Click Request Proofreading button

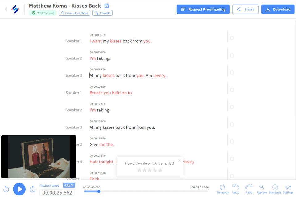point(203,9)
